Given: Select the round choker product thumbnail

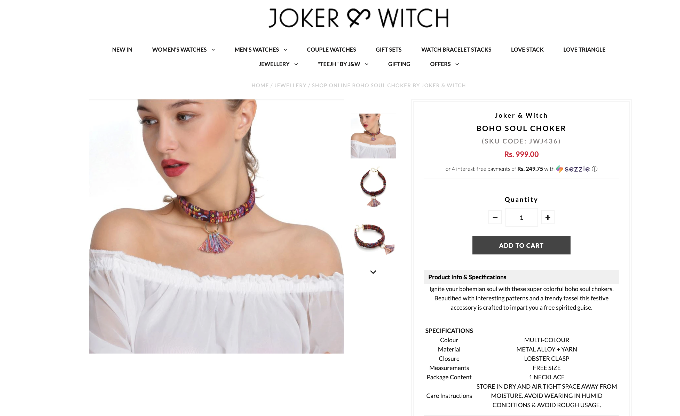Looking at the screenshot, I should tap(373, 187).
